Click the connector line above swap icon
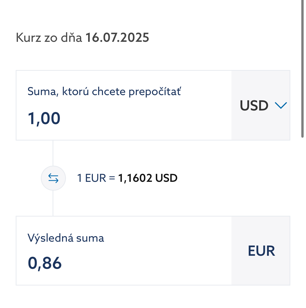The image size is (306, 308). click(53, 153)
